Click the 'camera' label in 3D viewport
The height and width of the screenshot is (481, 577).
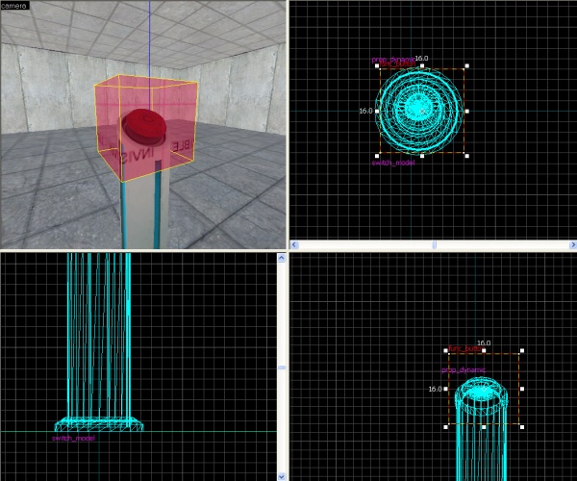point(14,6)
